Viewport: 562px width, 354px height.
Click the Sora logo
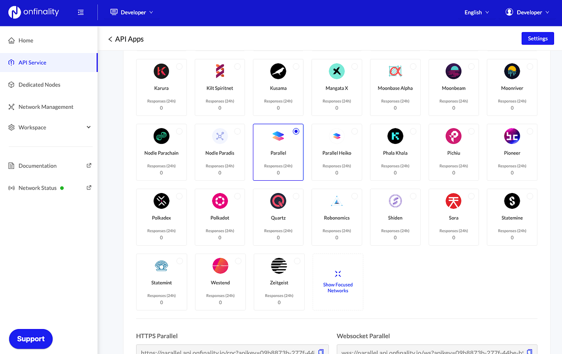coord(454,201)
